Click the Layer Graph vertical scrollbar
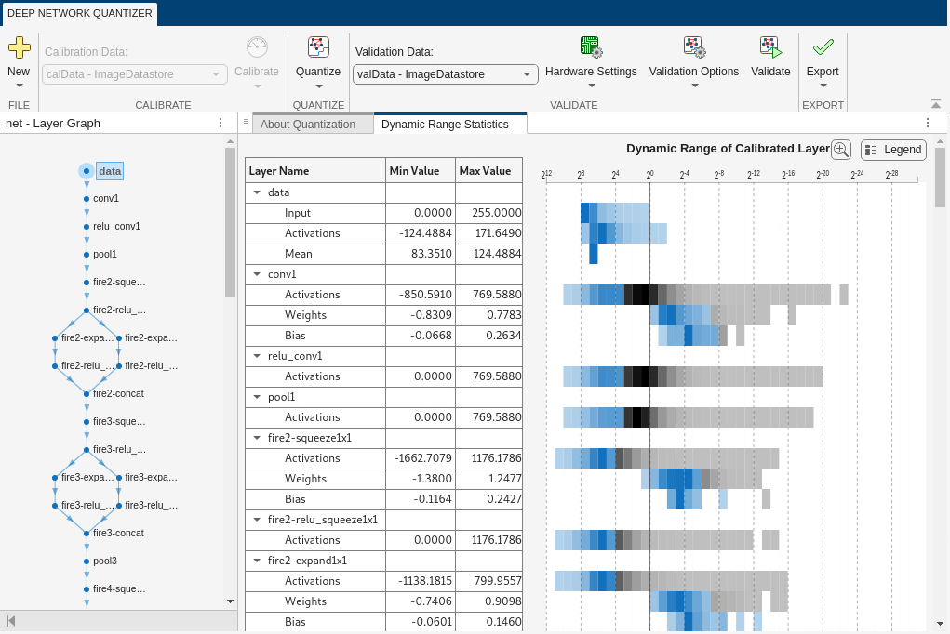The height and width of the screenshot is (634, 950). tap(231, 223)
